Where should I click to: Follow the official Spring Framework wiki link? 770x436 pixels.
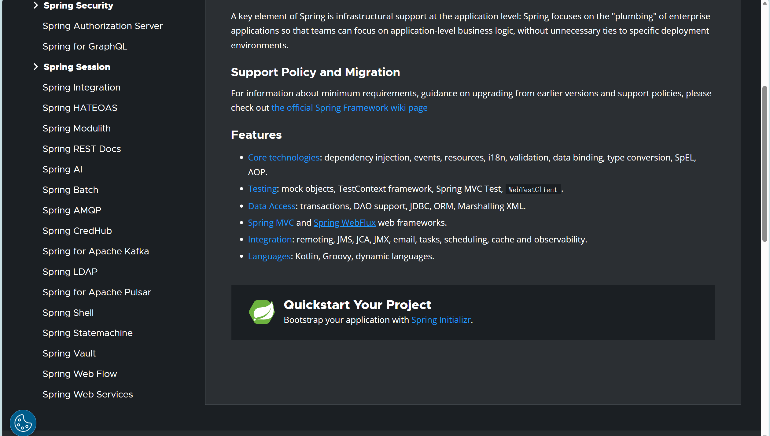point(349,108)
